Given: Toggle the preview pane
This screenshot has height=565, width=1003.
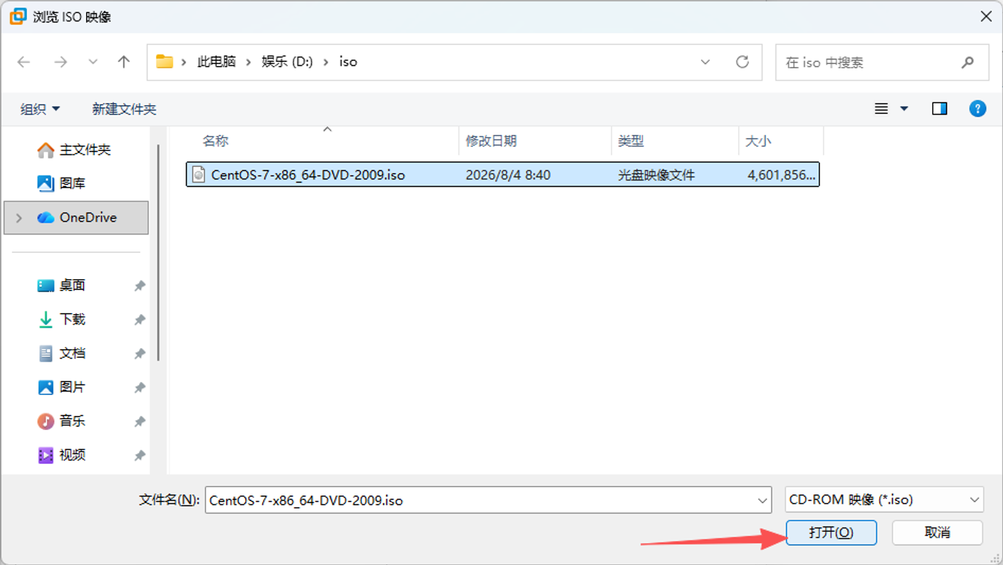Looking at the screenshot, I should (x=939, y=108).
